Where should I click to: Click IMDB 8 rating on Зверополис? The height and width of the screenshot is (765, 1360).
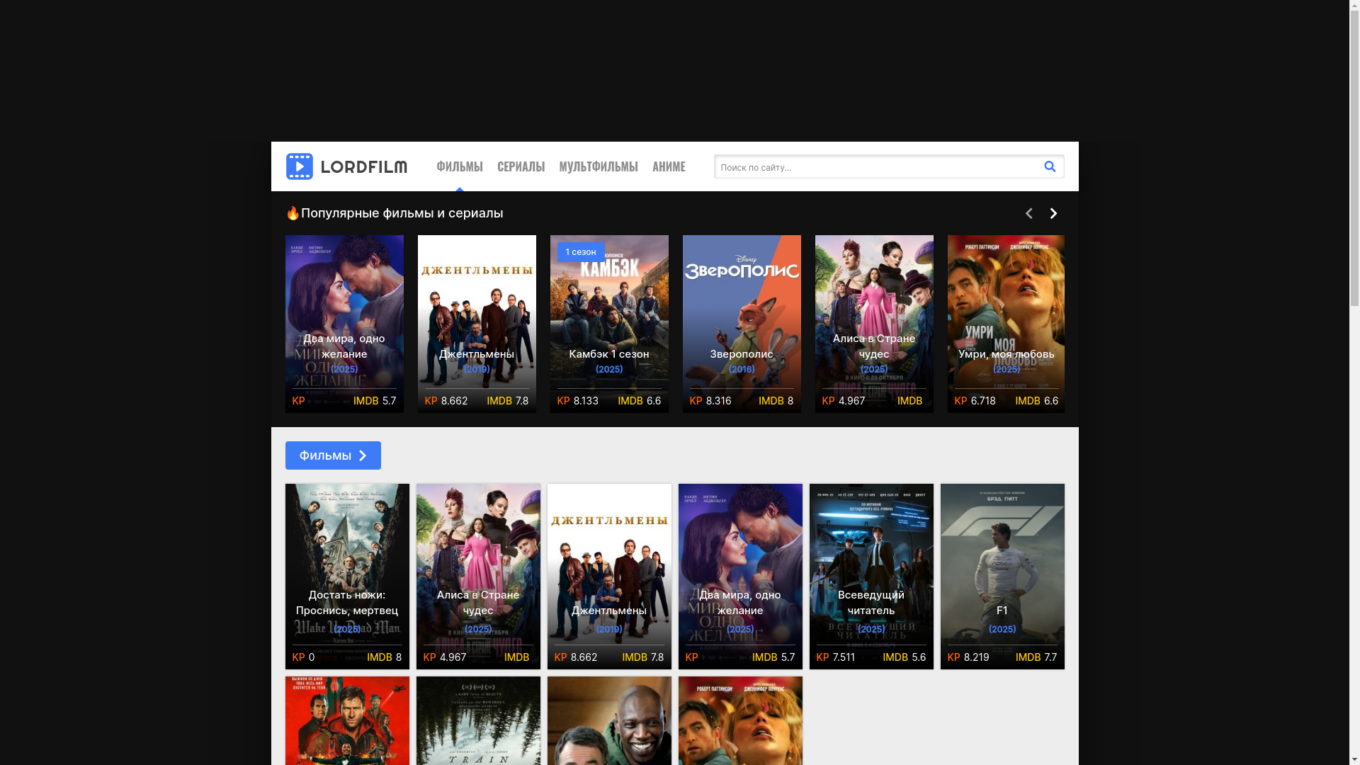click(x=776, y=401)
